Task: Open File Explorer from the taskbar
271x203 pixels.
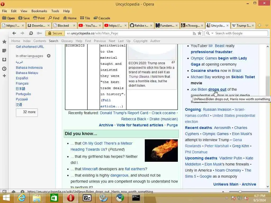Action: click(x=37, y=198)
